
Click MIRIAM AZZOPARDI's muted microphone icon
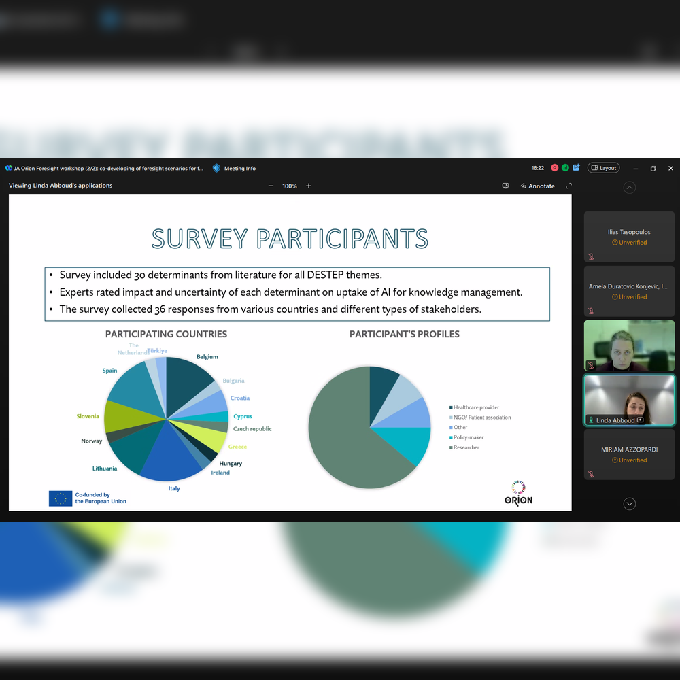pyautogui.click(x=591, y=474)
